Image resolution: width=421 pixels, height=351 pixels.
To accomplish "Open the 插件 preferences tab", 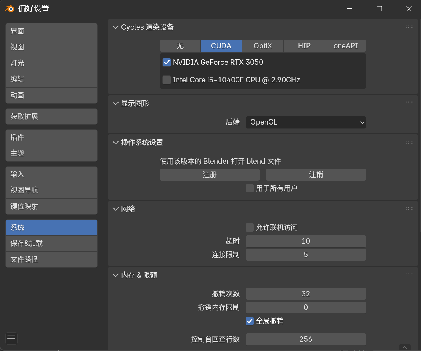I will (x=51, y=137).
